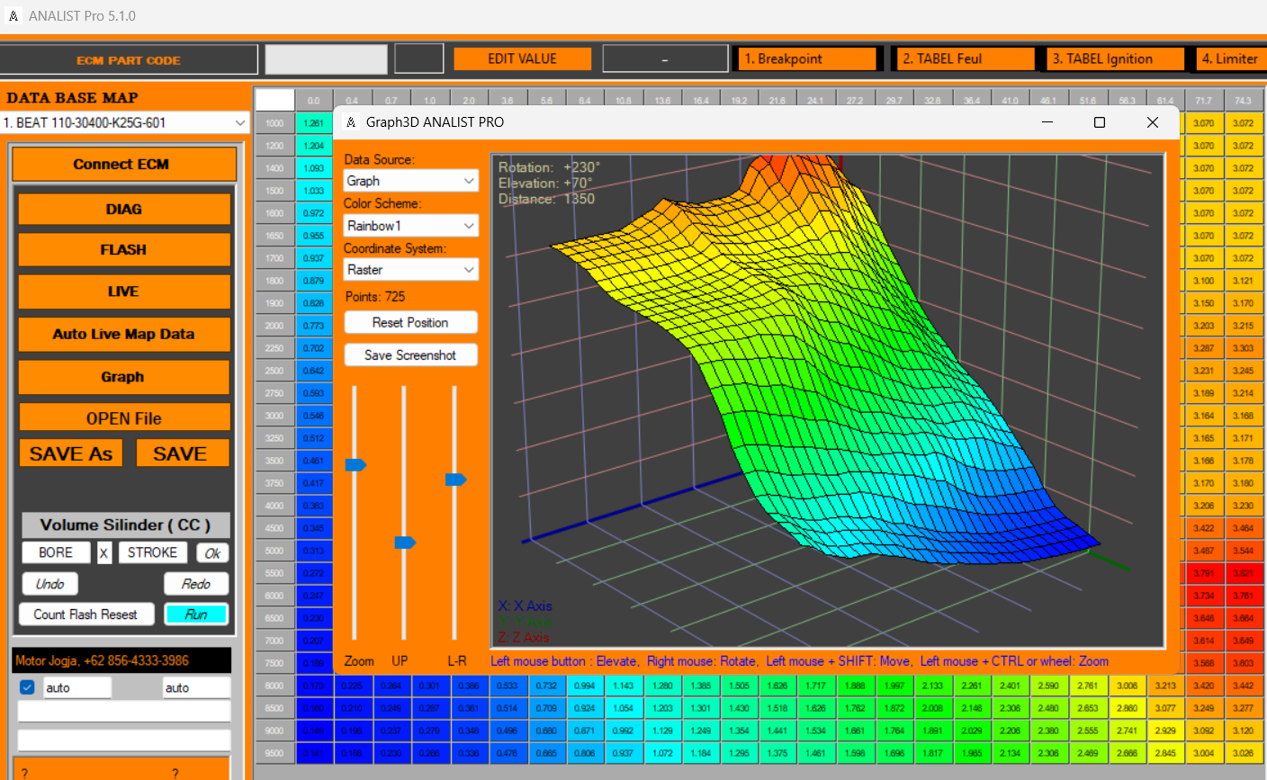This screenshot has width=1267, height=780.
Task: Click table cell with value 3.544
Action: click(x=1243, y=551)
